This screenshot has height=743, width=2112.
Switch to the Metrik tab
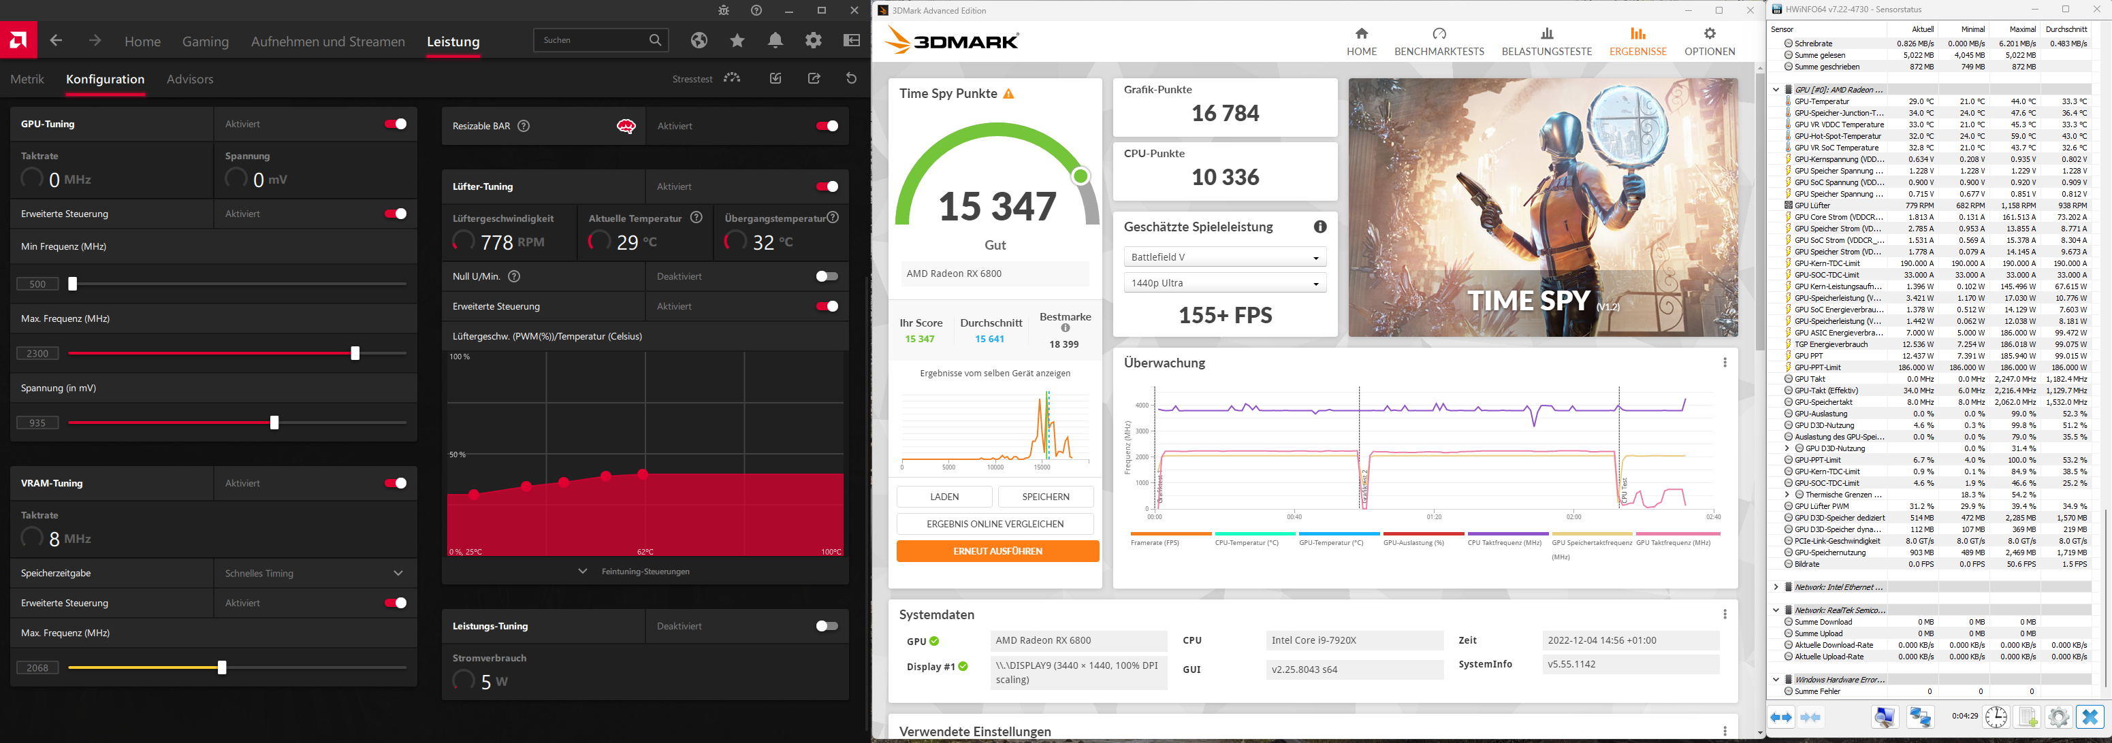tap(27, 80)
